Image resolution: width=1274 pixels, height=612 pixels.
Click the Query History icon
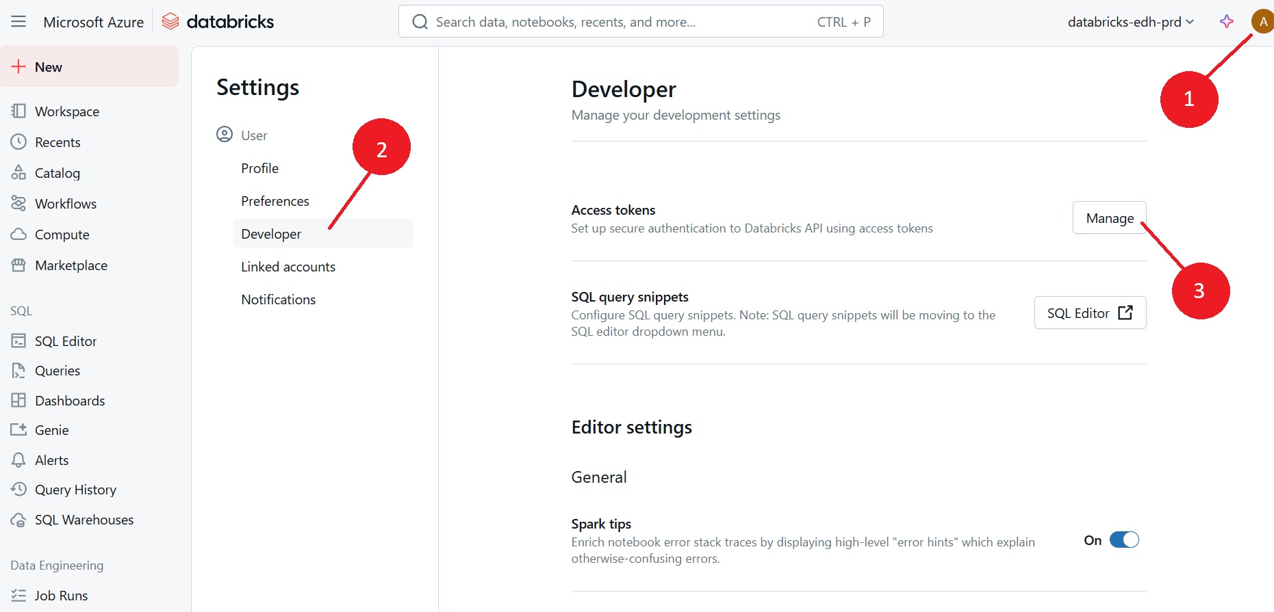tap(18, 490)
